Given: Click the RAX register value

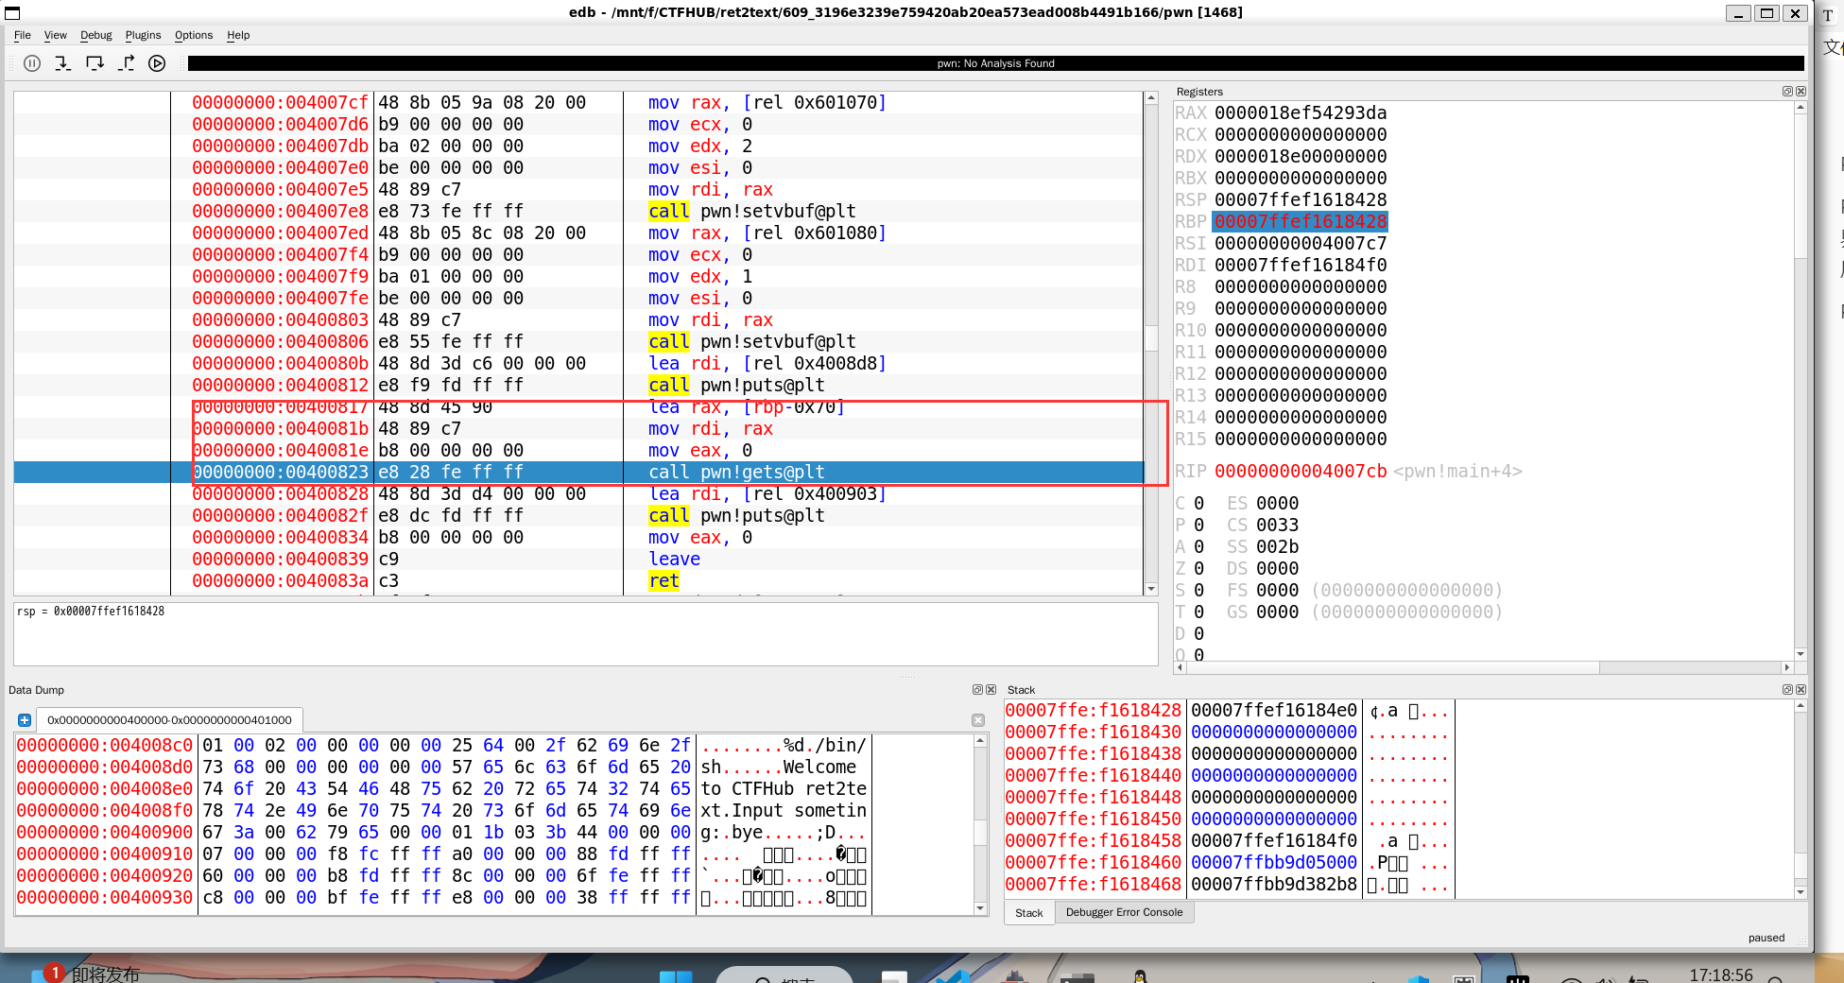Looking at the screenshot, I should point(1301,113).
